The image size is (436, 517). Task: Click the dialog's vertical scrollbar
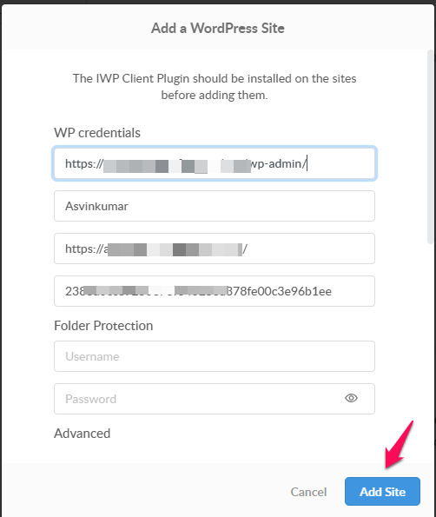pos(430,147)
